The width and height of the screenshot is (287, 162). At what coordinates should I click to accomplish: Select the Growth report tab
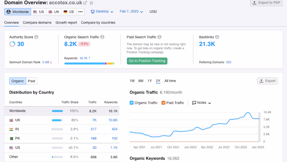pyautogui.click(x=66, y=23)
